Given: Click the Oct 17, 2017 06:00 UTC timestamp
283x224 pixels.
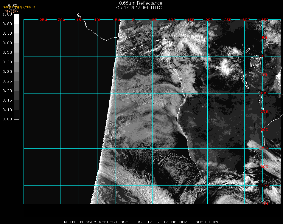Looking at the screenshot, I should (x=139, y=8).
